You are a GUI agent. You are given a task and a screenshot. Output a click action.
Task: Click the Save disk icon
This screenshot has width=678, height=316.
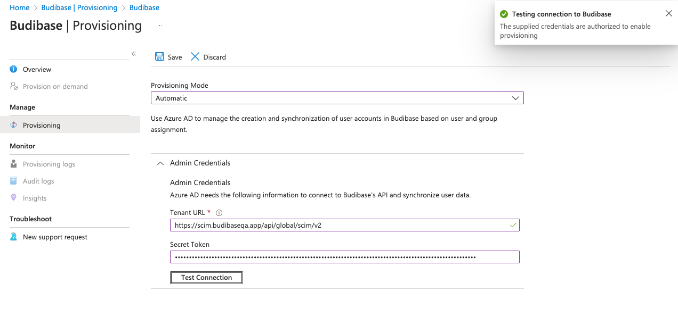click(159, 56)
